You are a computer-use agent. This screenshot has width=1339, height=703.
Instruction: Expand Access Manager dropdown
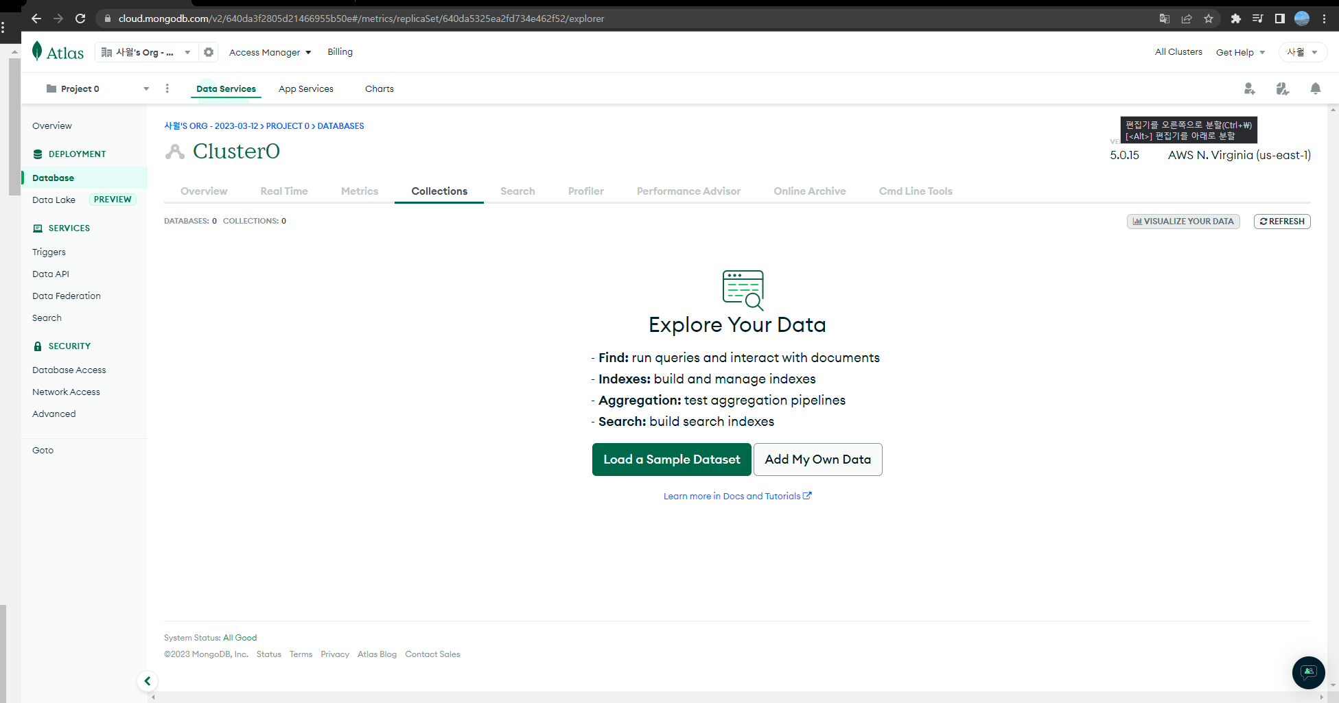point(270,52)
